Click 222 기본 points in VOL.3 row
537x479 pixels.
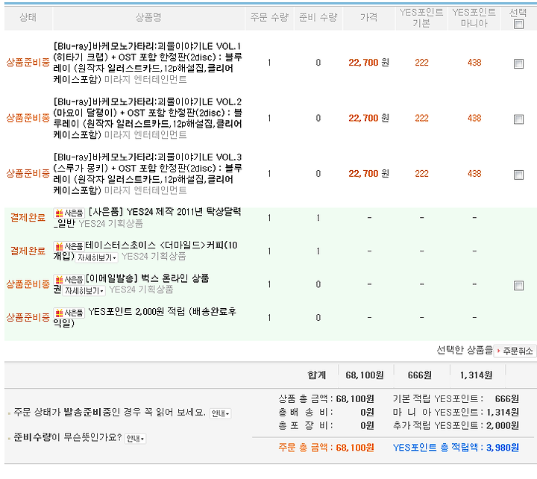pos(421,174)
